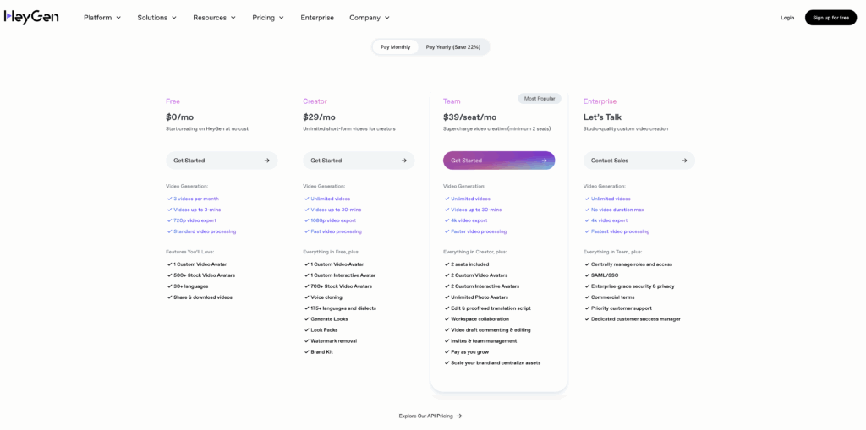Expand the Company menu chevron

click(387, 18)
